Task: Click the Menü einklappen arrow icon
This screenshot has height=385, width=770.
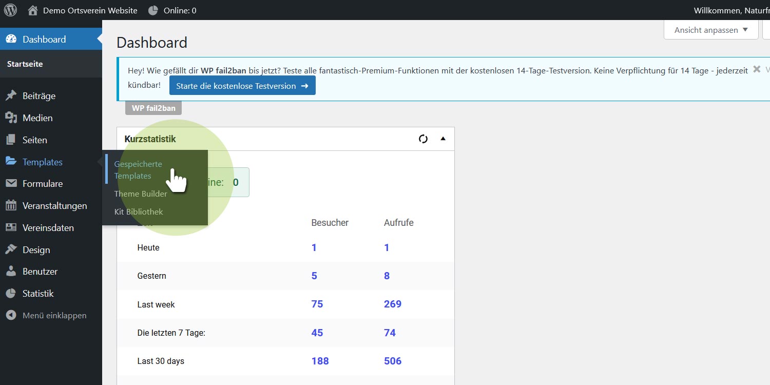Action: [x=11, y=315]
